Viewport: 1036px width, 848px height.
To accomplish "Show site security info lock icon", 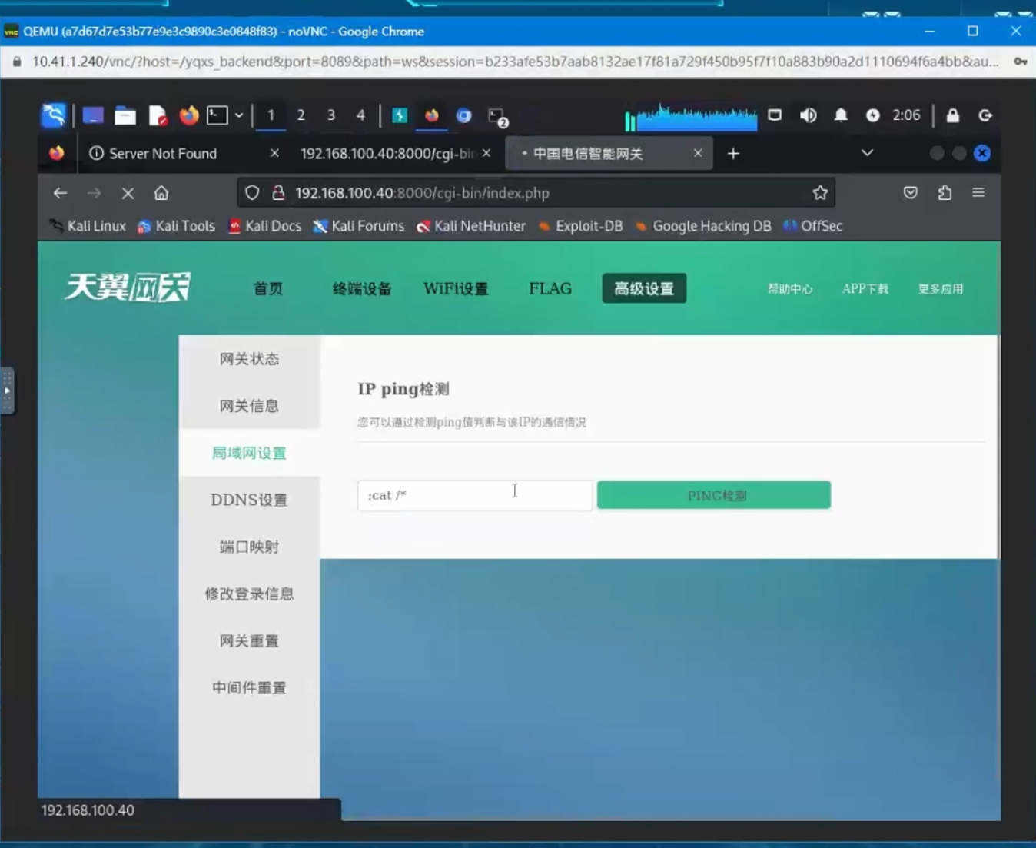I will pyautogui.click(x=278, y=193).
